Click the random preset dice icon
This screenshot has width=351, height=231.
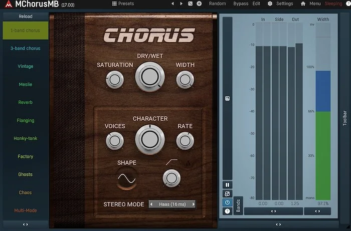click(190, 4)
